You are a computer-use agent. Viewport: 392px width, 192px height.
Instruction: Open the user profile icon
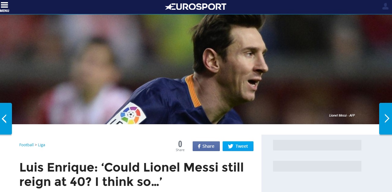tap(385, 6)
